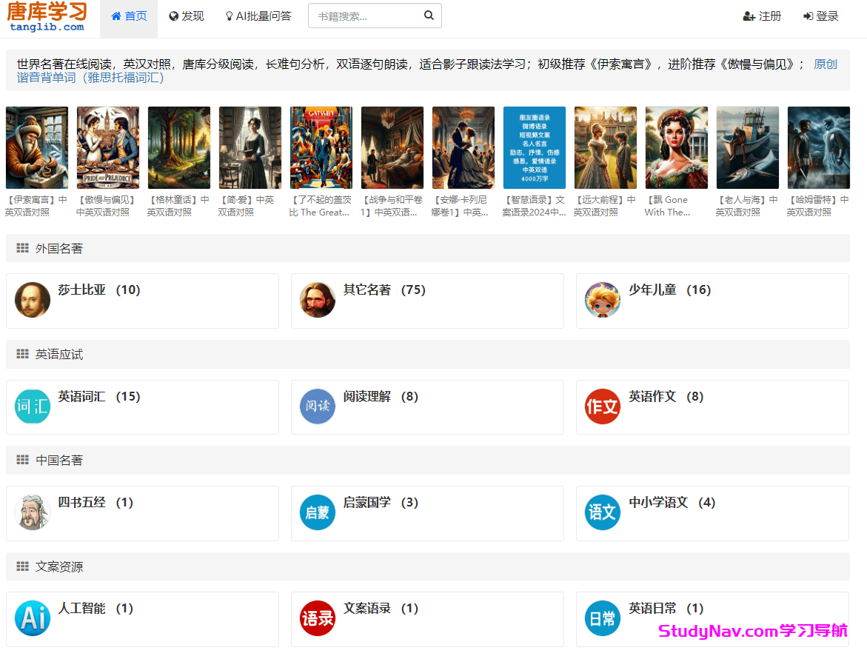Select the red 作文 circle icon

[602, 406]
